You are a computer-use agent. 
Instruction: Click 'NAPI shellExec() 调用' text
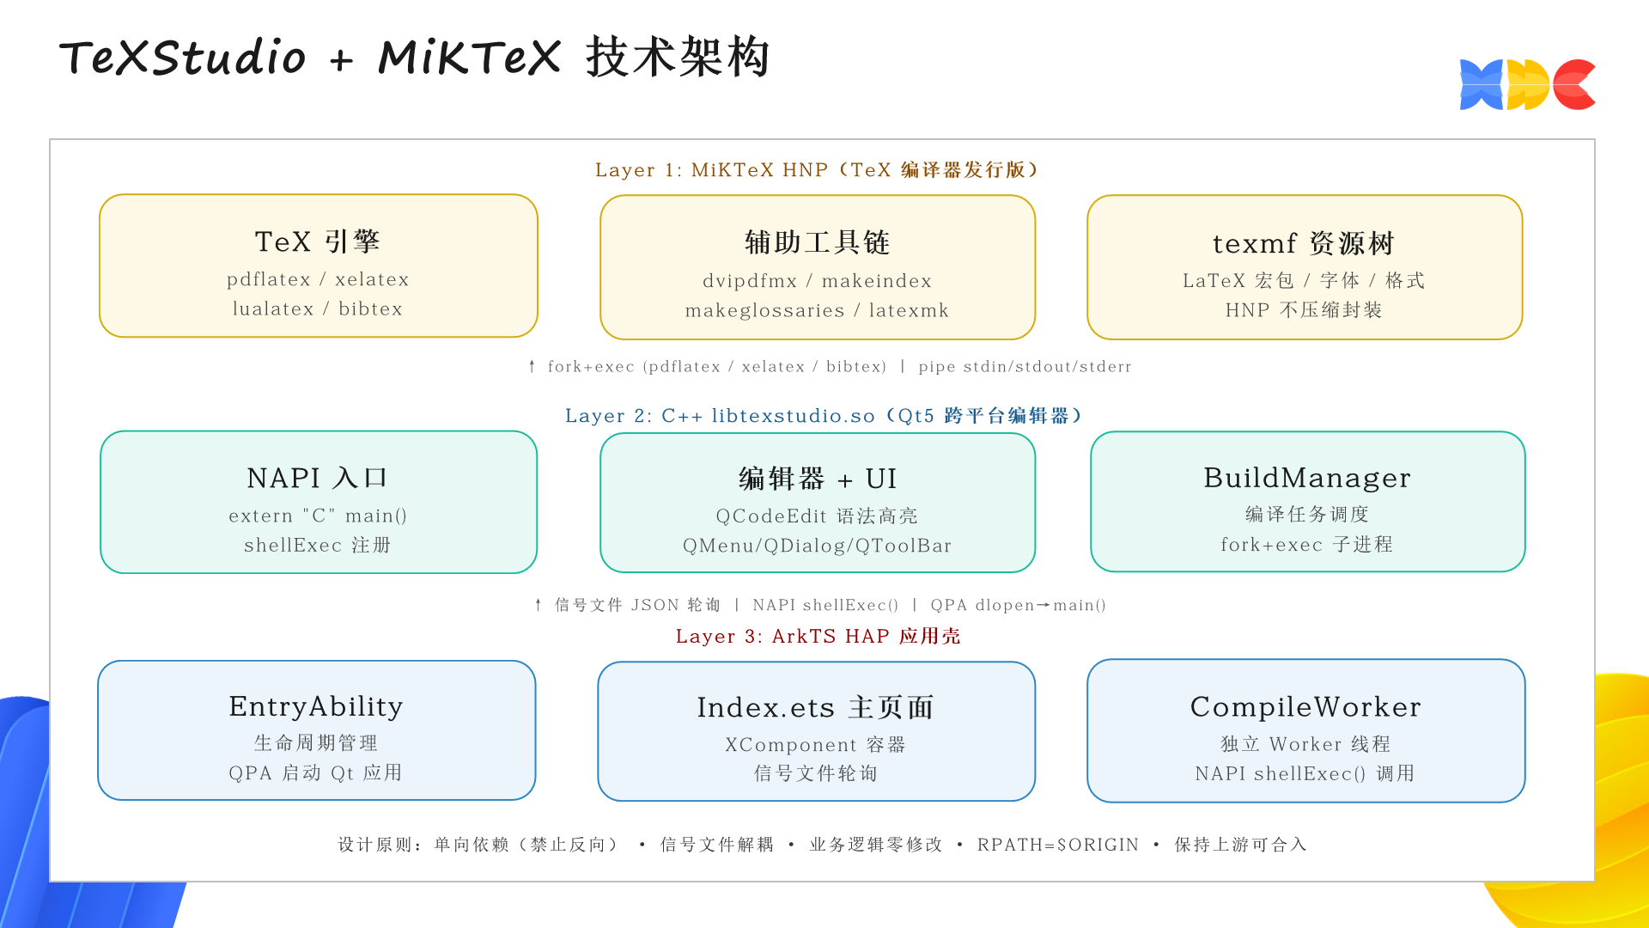click(x=1306, y=773)
